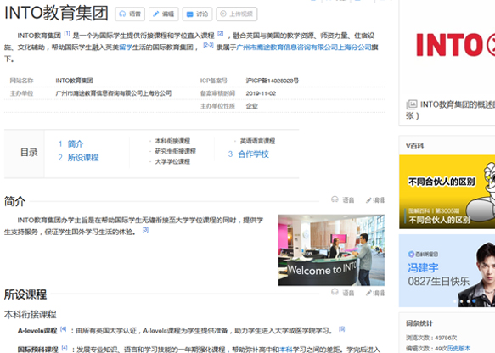Jump to 本科衔接课程 contents entry

point(172,141)
